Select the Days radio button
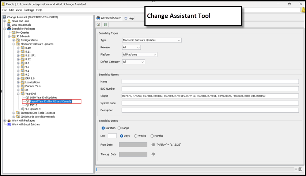This screenshot has width=306, height=176. [122, 136]
